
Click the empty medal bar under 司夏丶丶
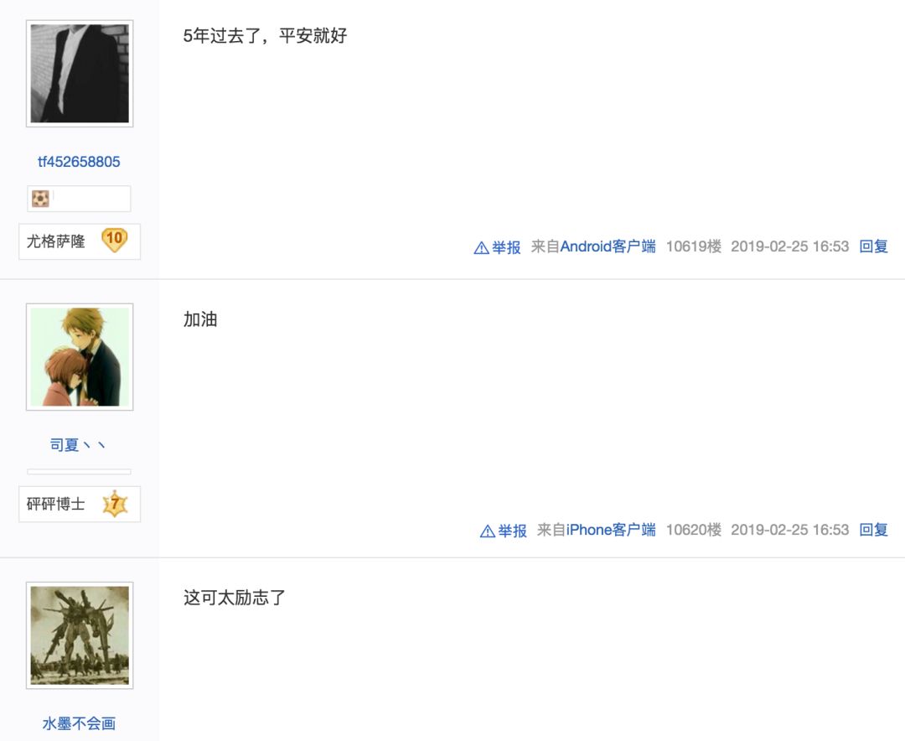point(79,472)
